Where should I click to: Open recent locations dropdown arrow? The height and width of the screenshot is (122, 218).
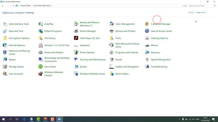point(11,6)
